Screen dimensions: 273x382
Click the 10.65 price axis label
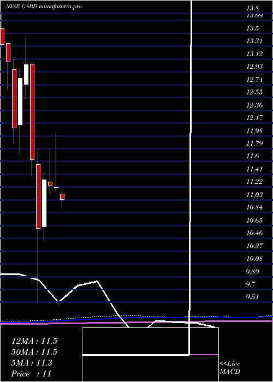(x=254, y=220)
